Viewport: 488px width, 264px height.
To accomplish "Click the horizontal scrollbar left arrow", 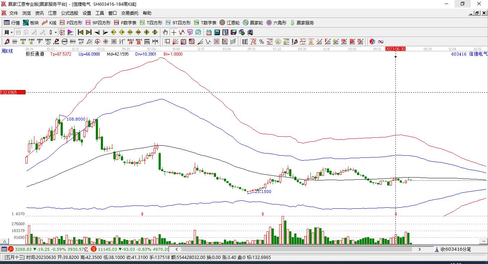I will point(177,249).
